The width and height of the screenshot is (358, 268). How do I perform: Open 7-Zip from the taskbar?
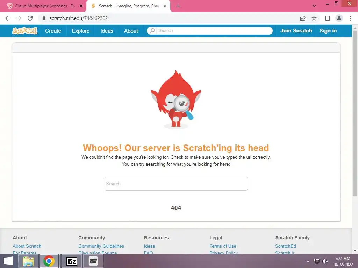pos(71,261)
